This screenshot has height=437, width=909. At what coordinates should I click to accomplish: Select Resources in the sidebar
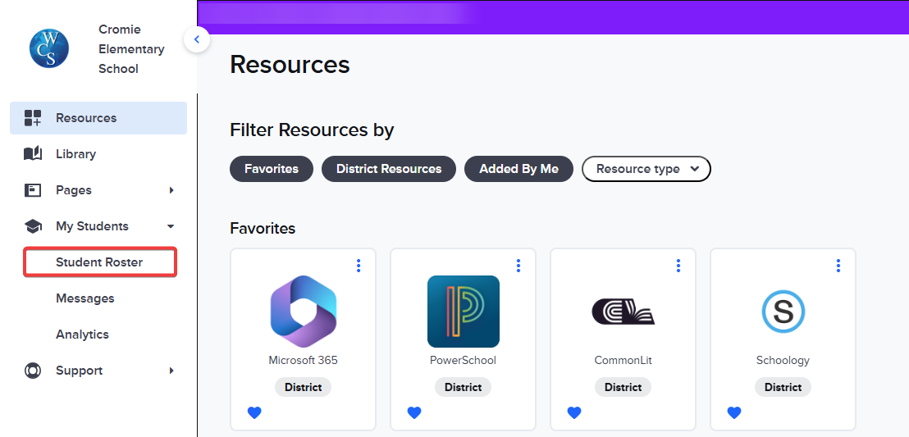(x=98, y=118)
